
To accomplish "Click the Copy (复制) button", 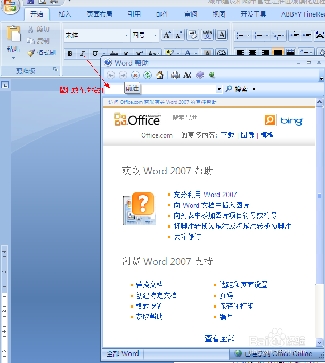I will click(x=38, y=41).
